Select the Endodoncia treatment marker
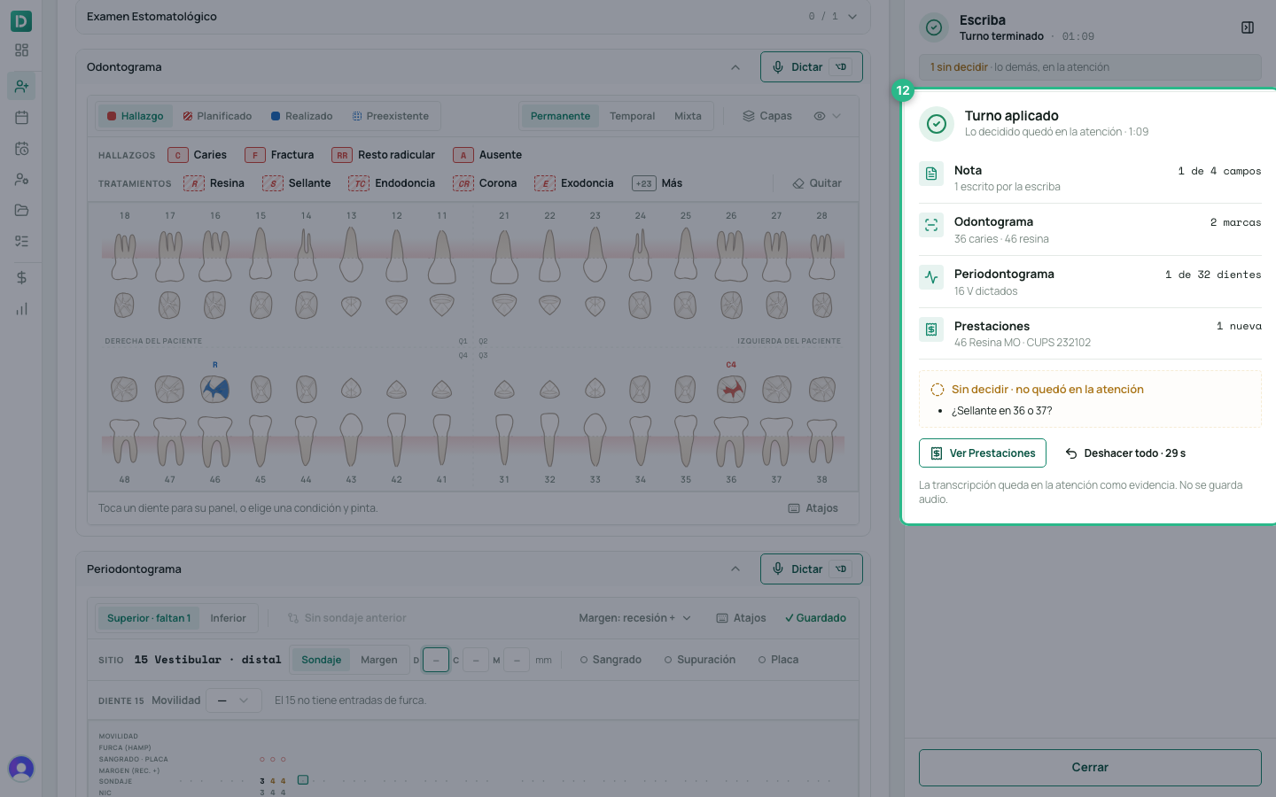 [392, 183]
